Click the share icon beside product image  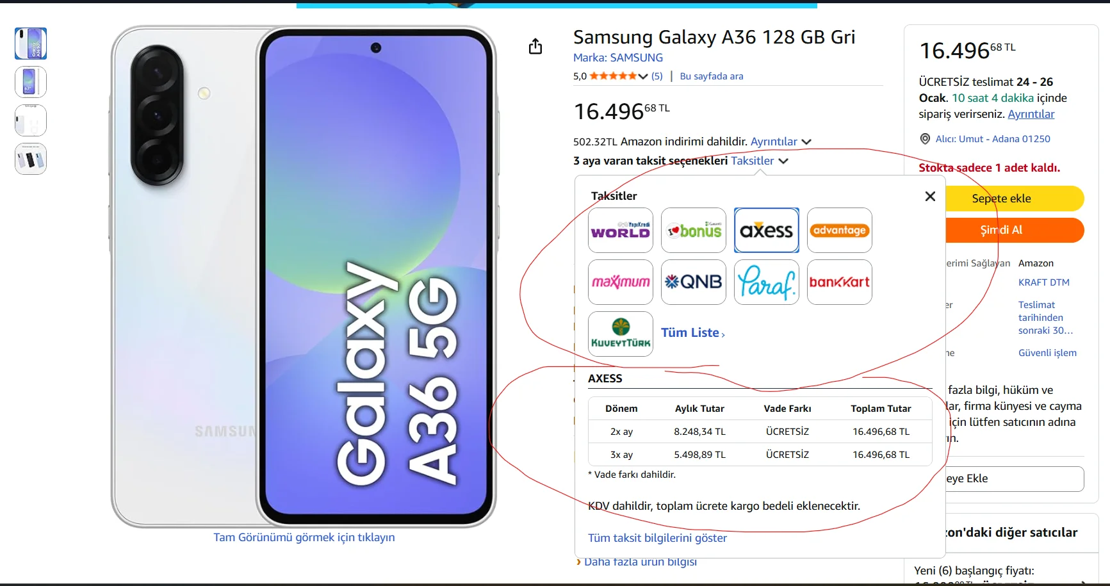(535, 46)
